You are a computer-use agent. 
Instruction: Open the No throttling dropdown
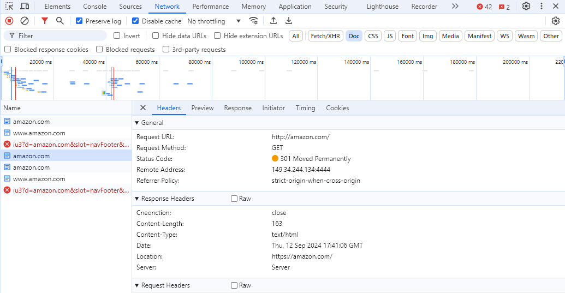[x=214, y=21]
